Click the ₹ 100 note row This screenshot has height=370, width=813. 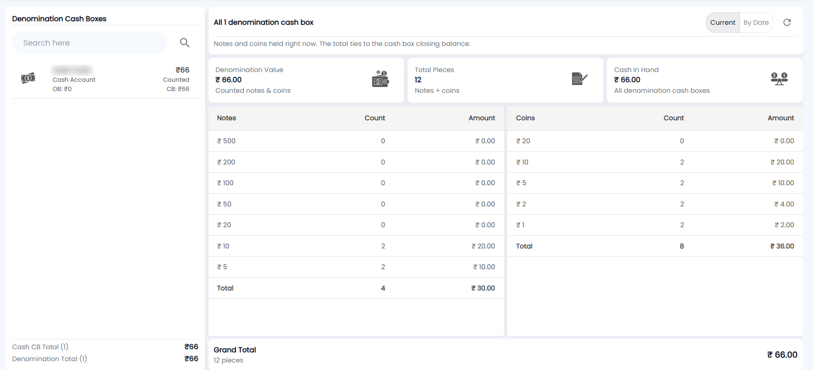(x=356, y=183)
